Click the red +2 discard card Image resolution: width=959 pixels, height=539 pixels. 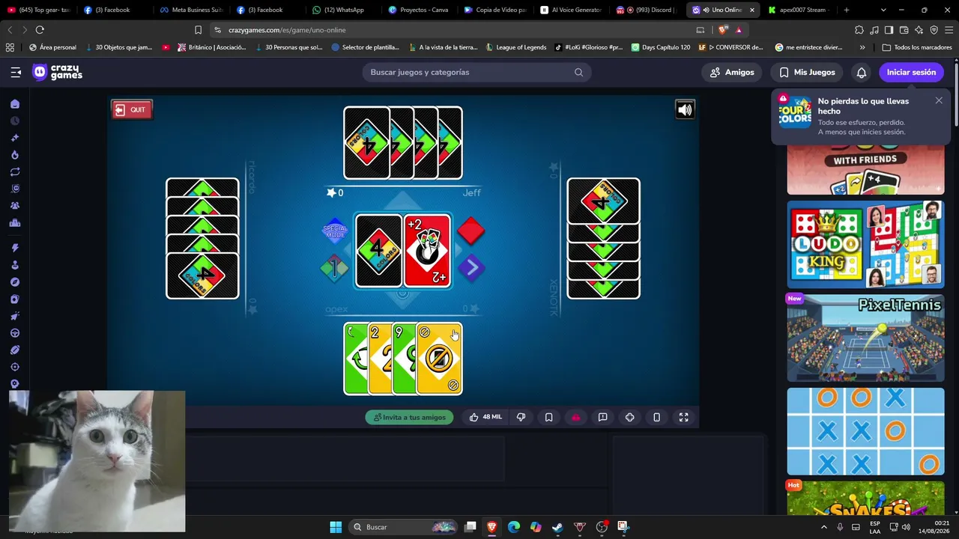coord(427,250)
